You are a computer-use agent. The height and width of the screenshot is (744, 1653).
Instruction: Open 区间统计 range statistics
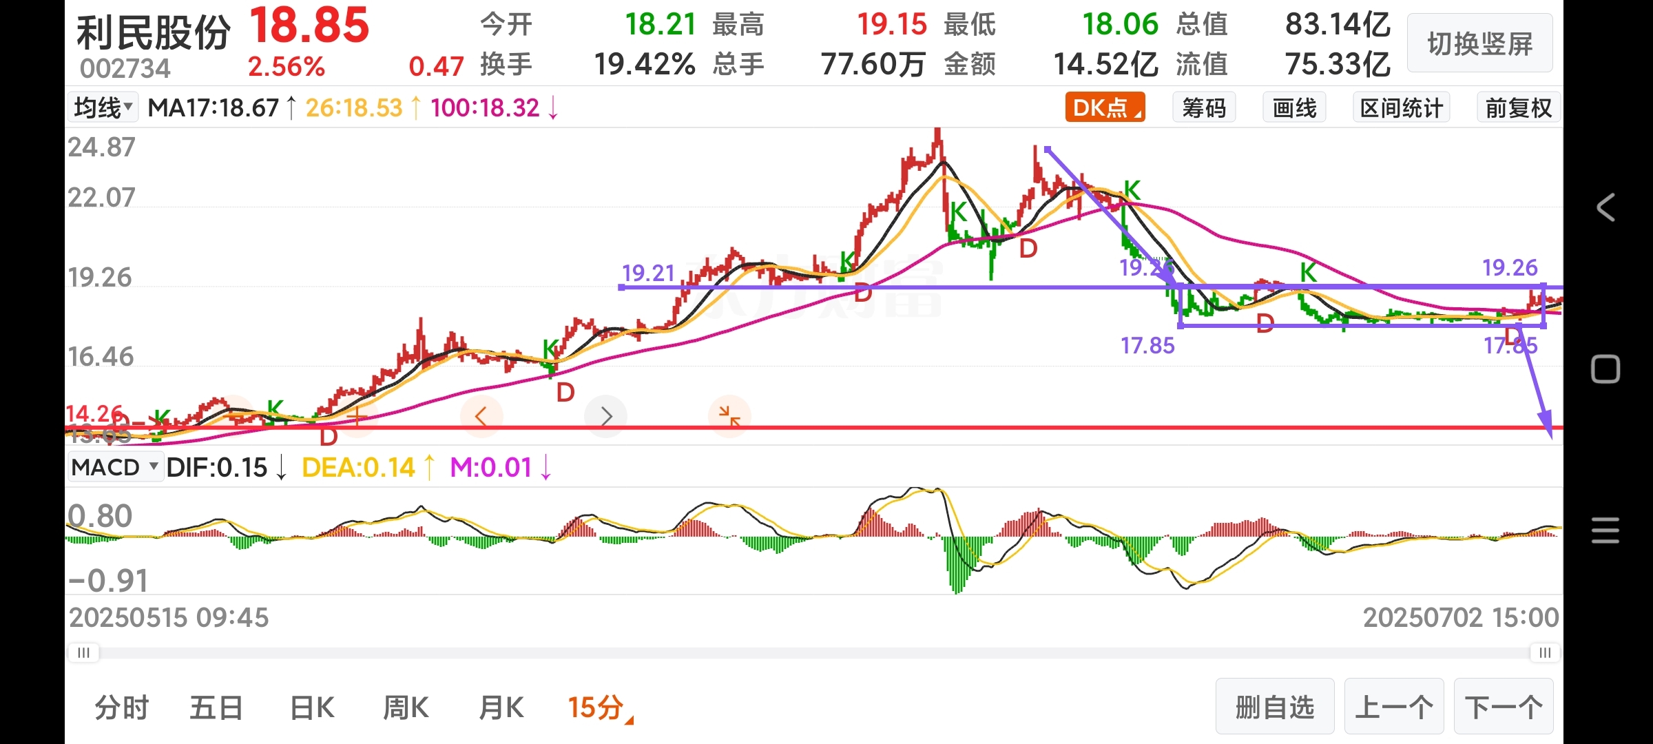1401,108
